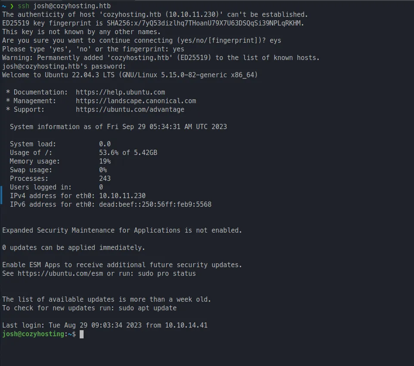Open the ubuntu.com/advantage support link
The image size is (414, 366).
(130, 110)
